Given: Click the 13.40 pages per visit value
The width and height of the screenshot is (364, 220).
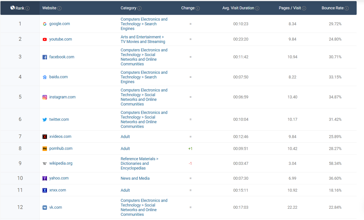Looking at the screenshot, I should [x=292, y=97].
